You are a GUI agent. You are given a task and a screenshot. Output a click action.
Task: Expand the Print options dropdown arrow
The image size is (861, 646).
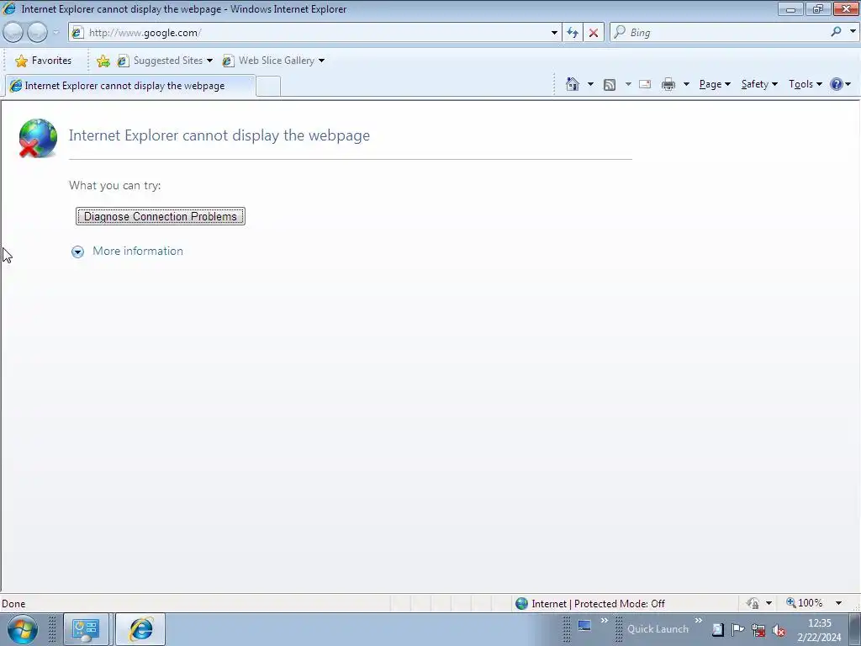[x=686, y=84]
